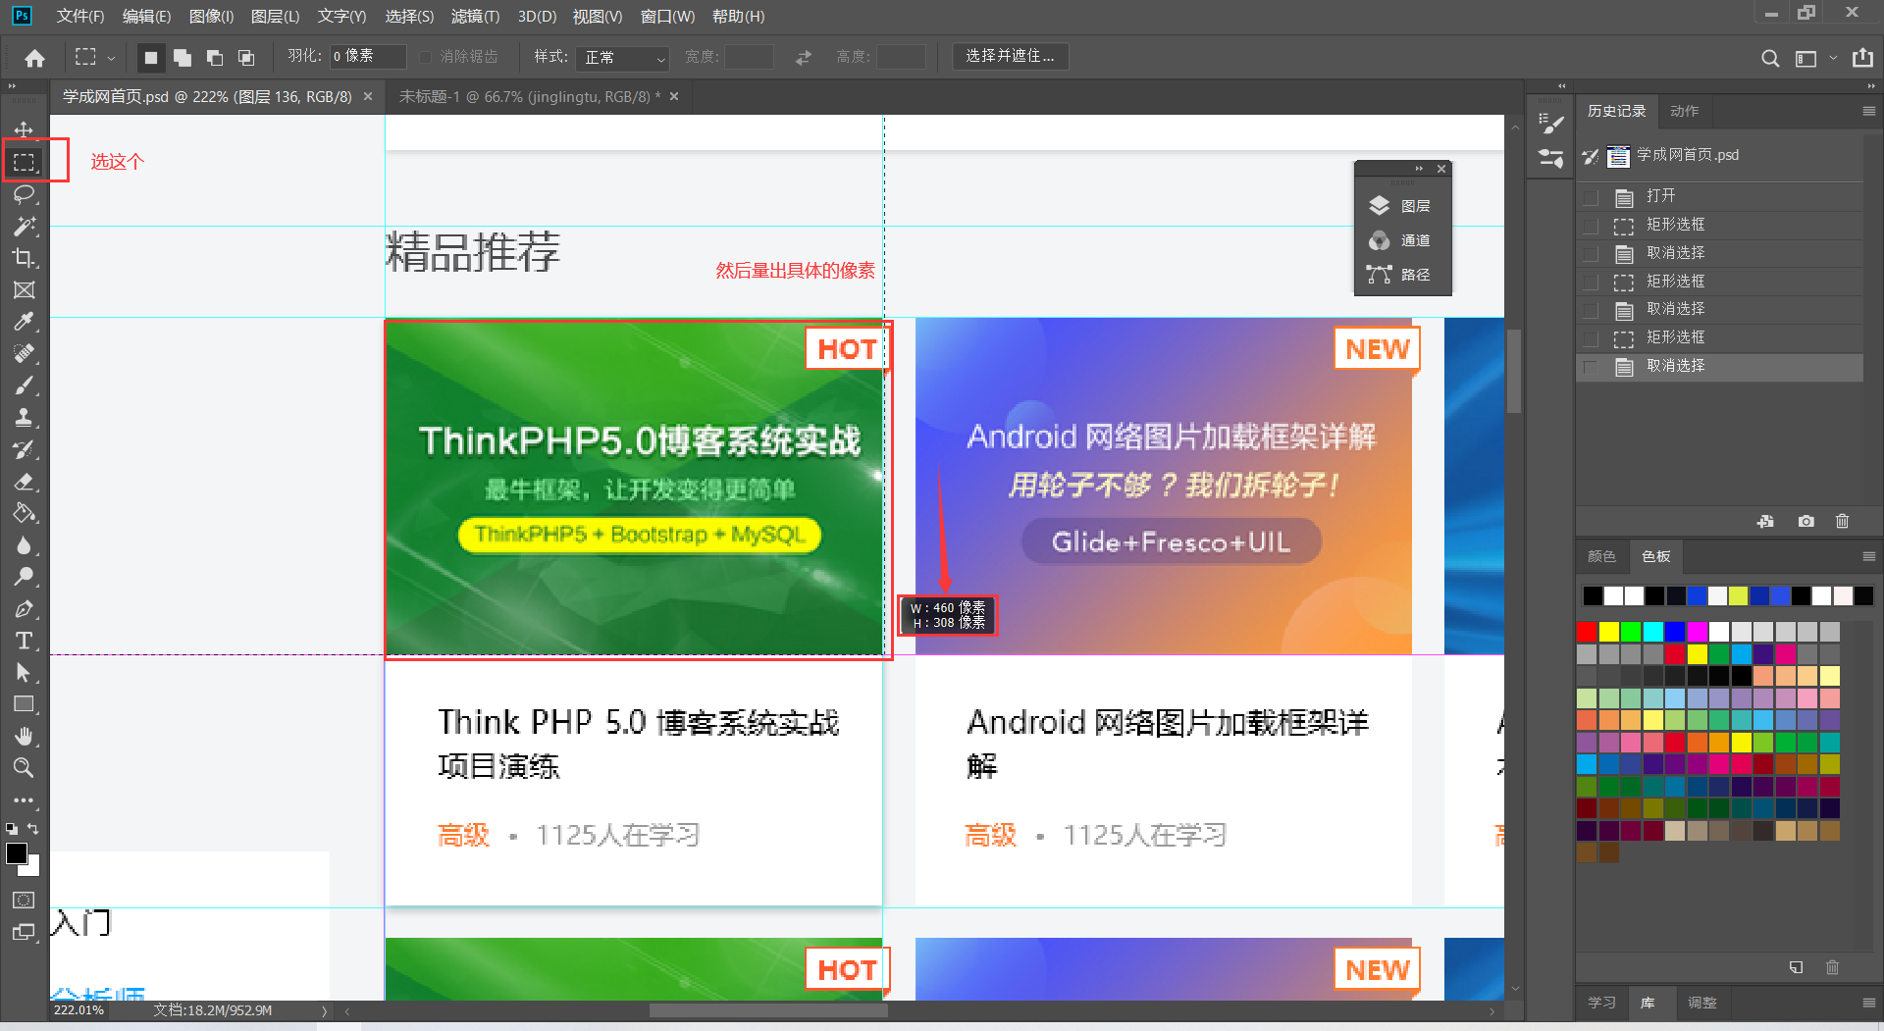The width and height of the screenshot is (1884, 1031).
Task: Select the Brush tool
Action: [x=24, y=386]
